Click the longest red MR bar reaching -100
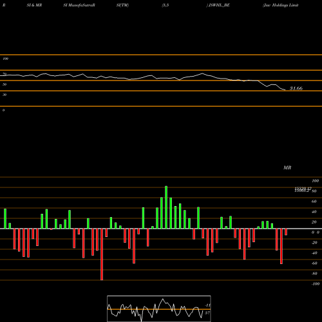The image size is (322, 322). 102,254
